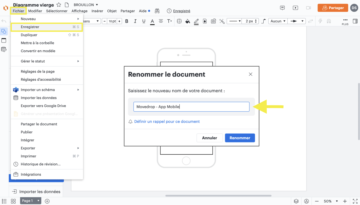
Task: Open the Affichage menu
Action: coord(79,11)
